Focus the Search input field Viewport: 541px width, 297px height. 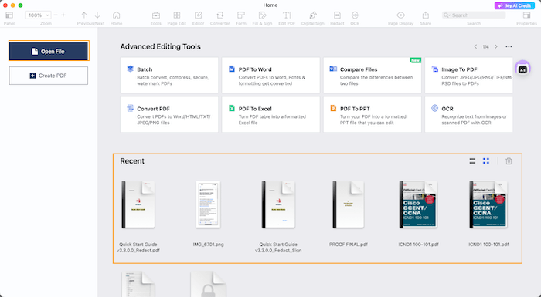click(x=474, y=15)
